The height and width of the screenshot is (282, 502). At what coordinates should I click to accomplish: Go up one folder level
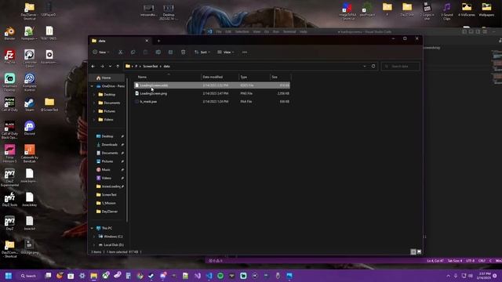tap(118, 66)
